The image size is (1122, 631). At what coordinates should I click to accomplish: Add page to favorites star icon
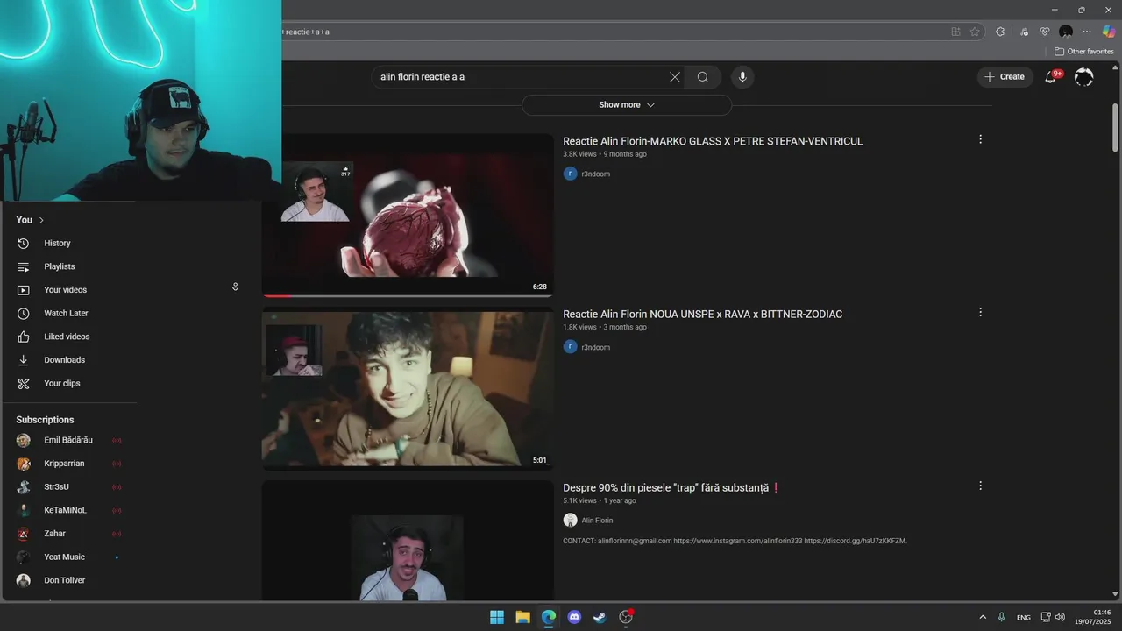pyautogui.click(x=975, y=32)
